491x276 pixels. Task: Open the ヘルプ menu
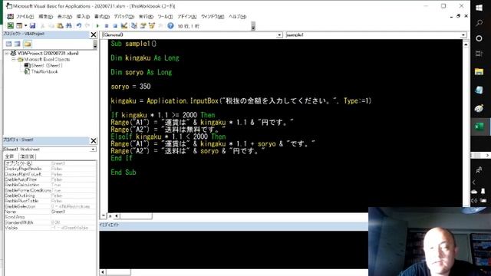click(237, 17)
